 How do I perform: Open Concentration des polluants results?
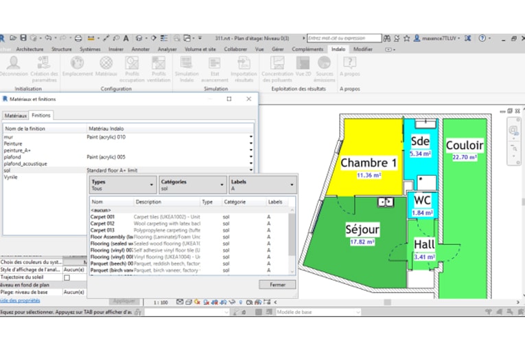[277, 64]
